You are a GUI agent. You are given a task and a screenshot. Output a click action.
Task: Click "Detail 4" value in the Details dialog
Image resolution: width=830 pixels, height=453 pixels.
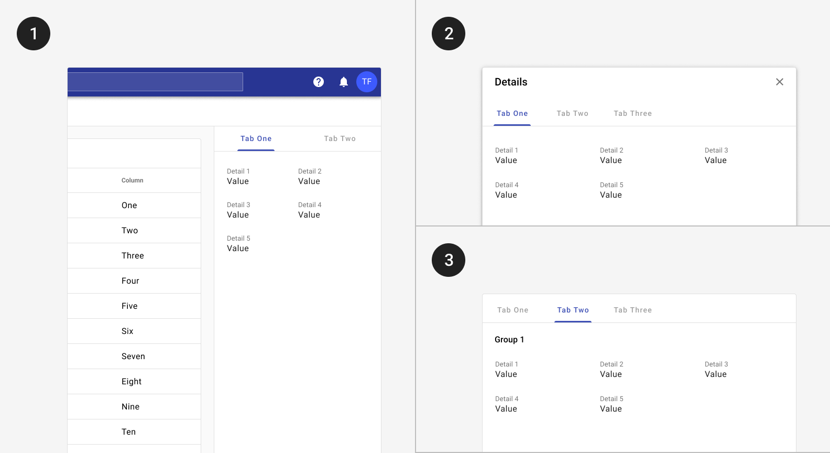tap(506, 195)
